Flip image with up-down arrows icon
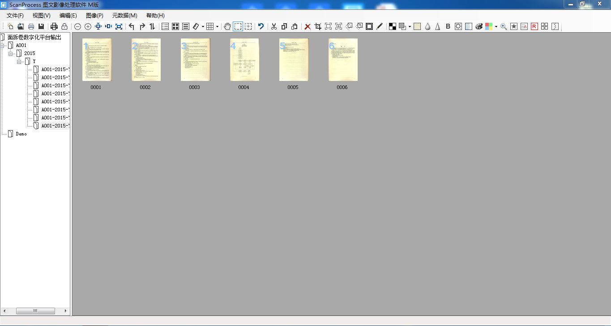The width and height of the screenshot is (611, 326). pos(152,26)
